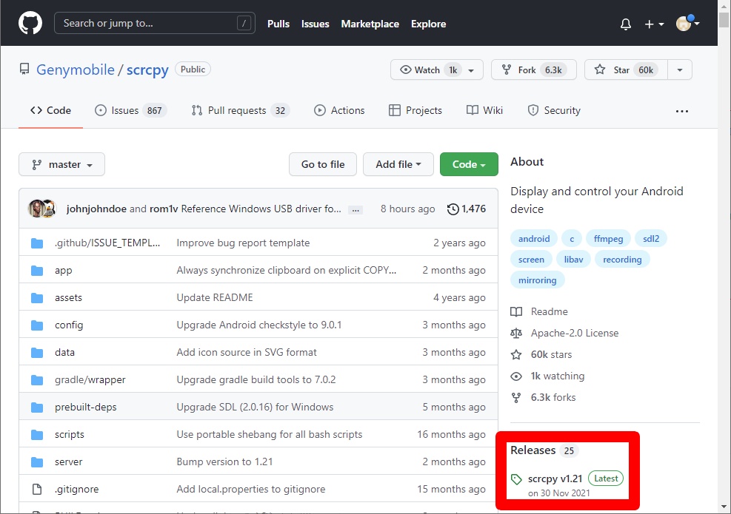Viewport: 731px width, 514px height.
Task: Open the .github/ISSUE_TEMPL... folder
Action: 107,243
